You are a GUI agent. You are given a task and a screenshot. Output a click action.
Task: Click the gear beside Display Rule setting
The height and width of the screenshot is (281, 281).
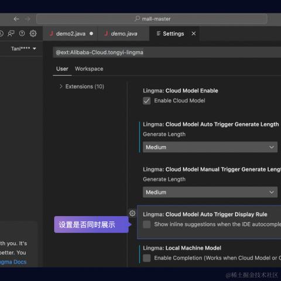pyautogui.click(x=132, y=213)
